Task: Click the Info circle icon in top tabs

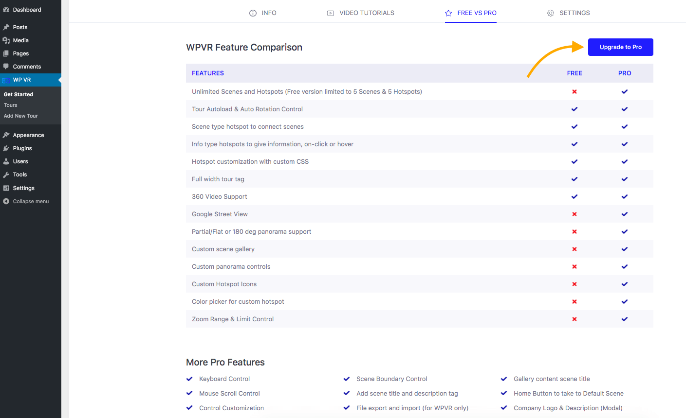Action: pos(253,13)
